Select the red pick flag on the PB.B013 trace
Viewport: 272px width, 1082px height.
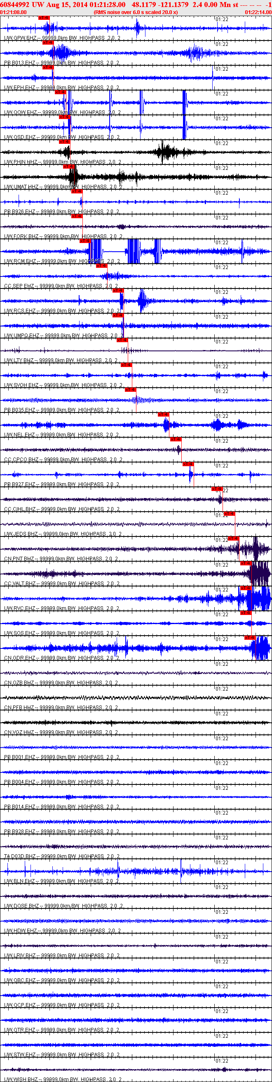pyautogui.click(x=48, y=43)
